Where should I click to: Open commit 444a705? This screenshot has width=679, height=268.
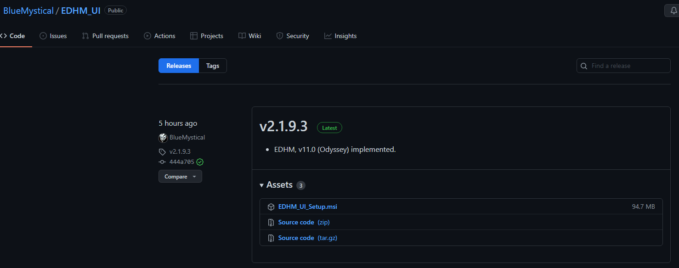click(x=182, y=162)
